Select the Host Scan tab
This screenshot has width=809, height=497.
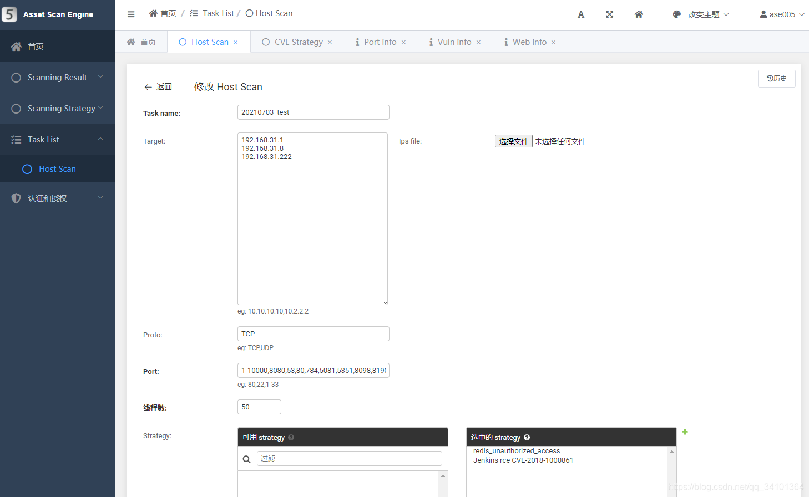pos(210,42)
